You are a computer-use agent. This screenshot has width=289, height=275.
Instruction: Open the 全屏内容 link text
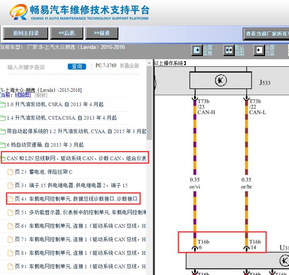(x=270, y=50)
